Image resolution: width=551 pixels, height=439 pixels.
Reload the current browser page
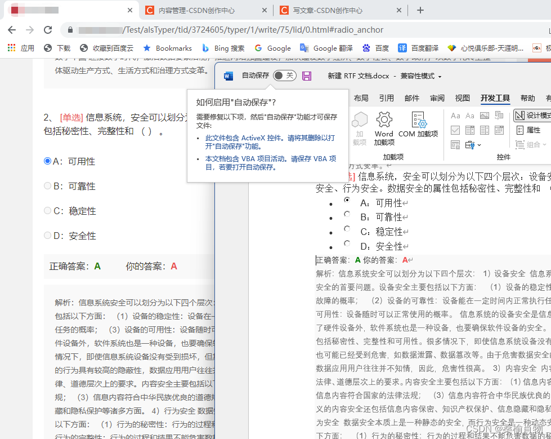[x=48, y=30]
